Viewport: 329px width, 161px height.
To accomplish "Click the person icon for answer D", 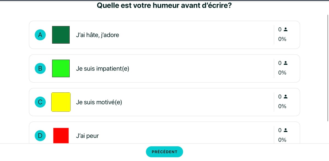I will pyautogui.click(x=285, y=130).
